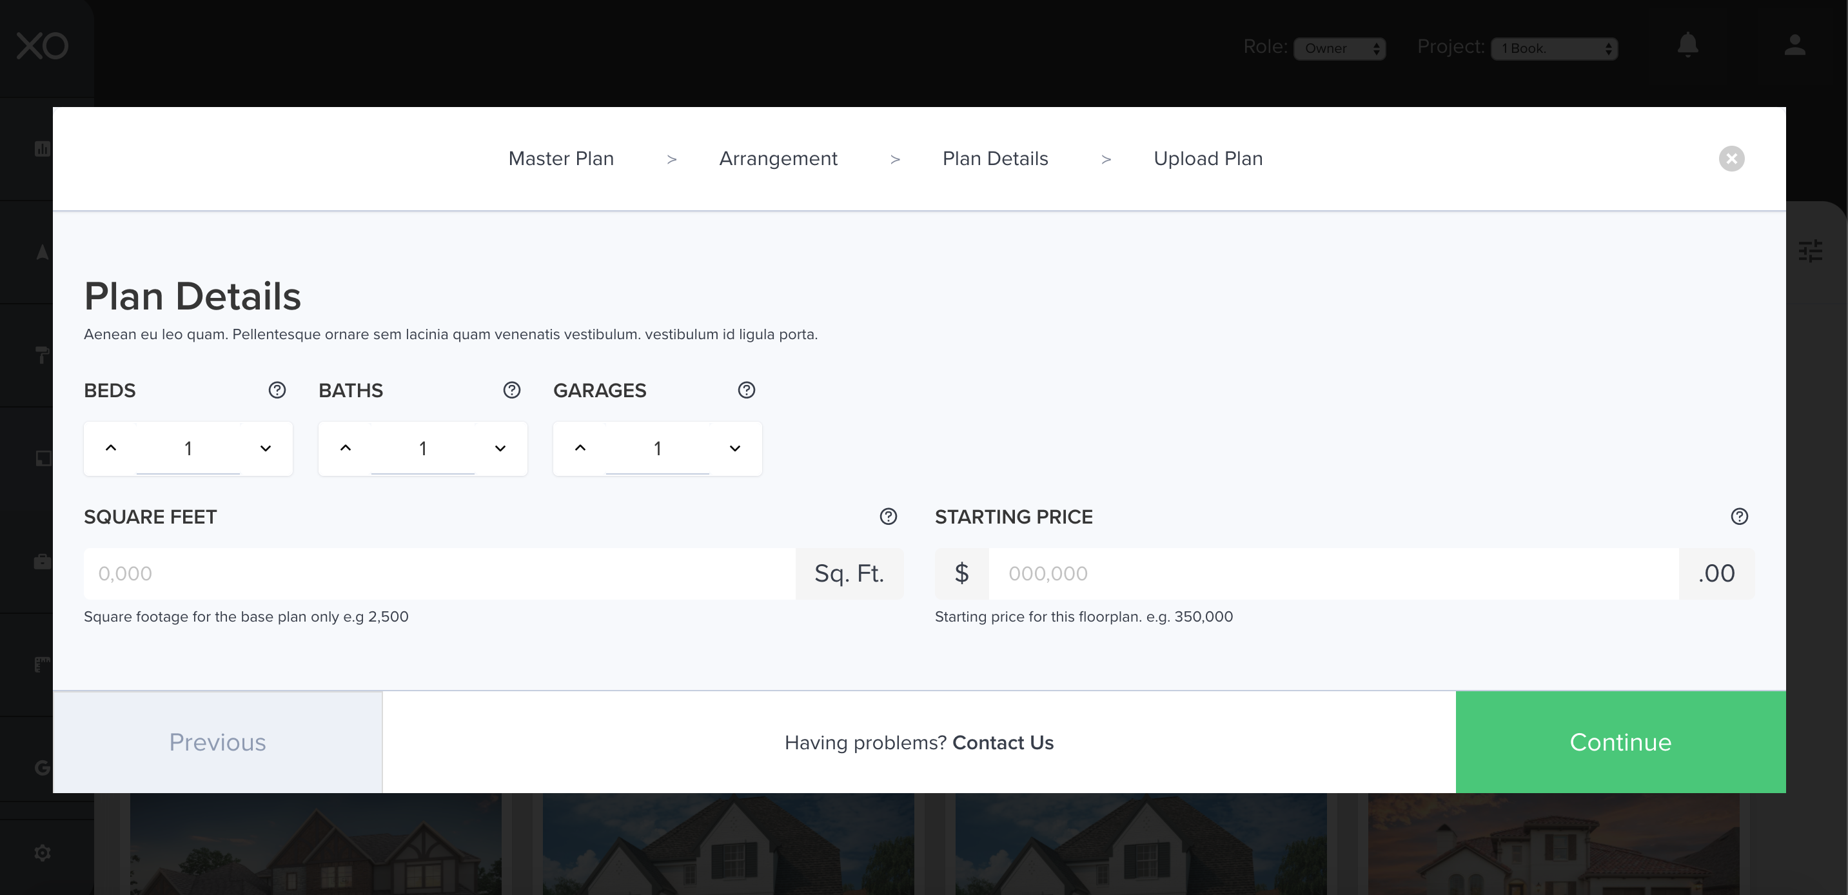
Task: Click the help icon next to BEDS
Action: click(x=277, y=390)
